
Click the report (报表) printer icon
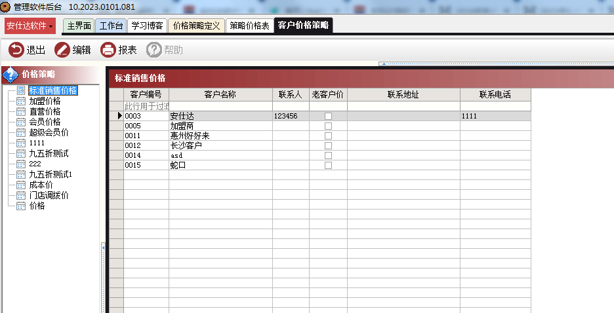click(x=108, y=50)
